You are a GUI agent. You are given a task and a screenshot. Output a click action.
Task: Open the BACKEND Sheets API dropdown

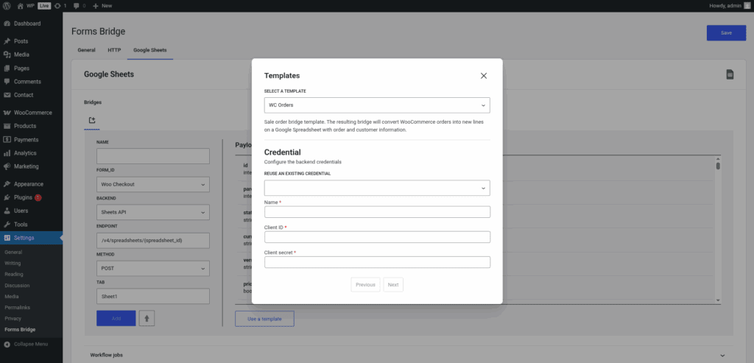[153, 212]
